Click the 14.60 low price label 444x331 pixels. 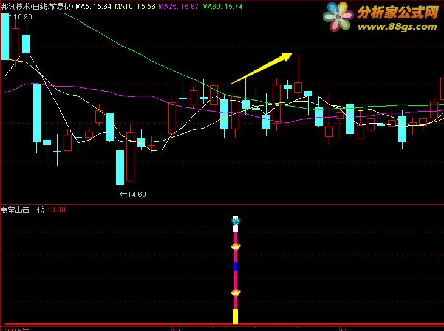(x=137, y=195)
